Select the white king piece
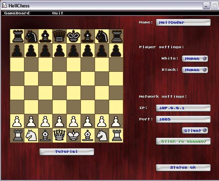 pos(73,135)
